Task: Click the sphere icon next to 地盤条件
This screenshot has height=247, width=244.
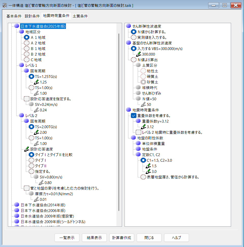Action: pos(138,149)
